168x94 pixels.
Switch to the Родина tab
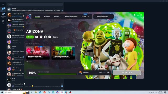coord(47,16)
